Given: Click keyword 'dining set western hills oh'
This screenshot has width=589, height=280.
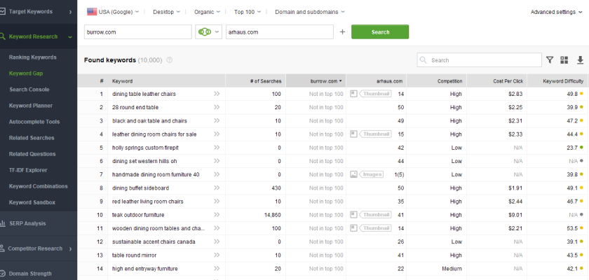Looking at the screenshot, I should pos(144,161).
